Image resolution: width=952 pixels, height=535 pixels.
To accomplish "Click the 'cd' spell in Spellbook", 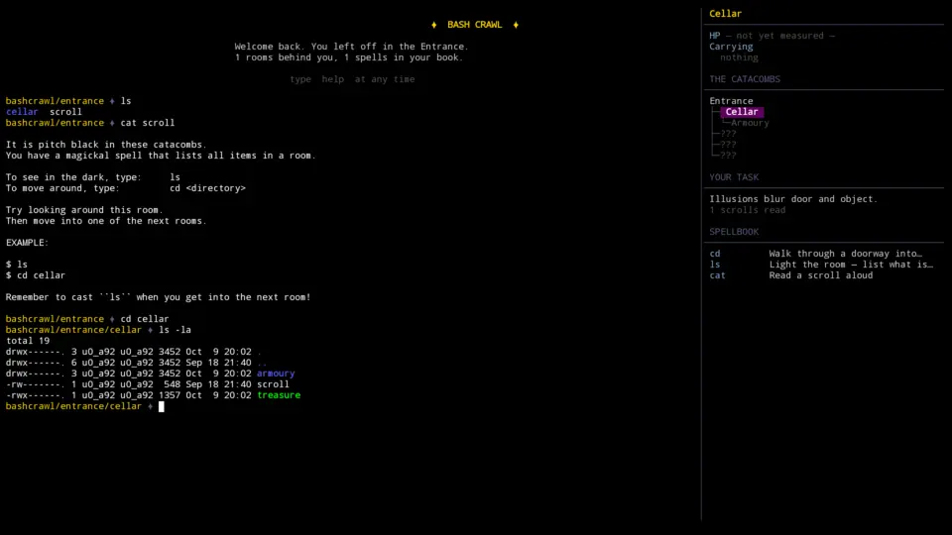I will (x=715, y=254).
